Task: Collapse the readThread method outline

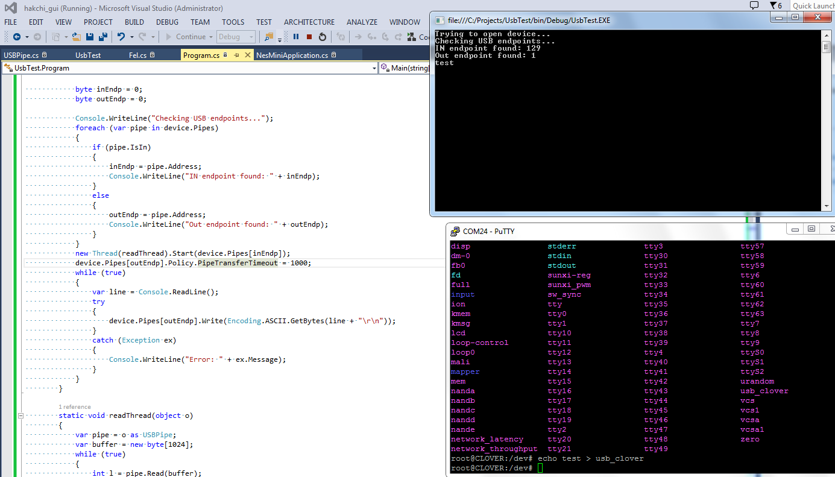Action: (20, 415)
